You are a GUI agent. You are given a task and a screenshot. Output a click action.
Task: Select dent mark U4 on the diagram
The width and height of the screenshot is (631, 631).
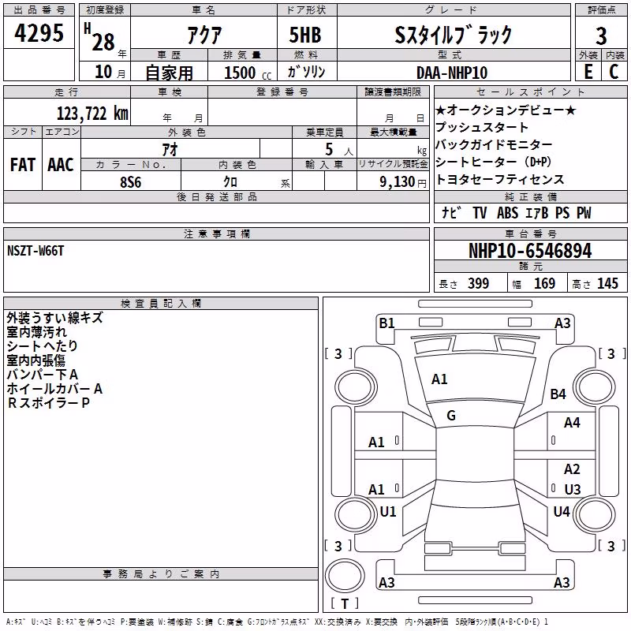point(562,511)
